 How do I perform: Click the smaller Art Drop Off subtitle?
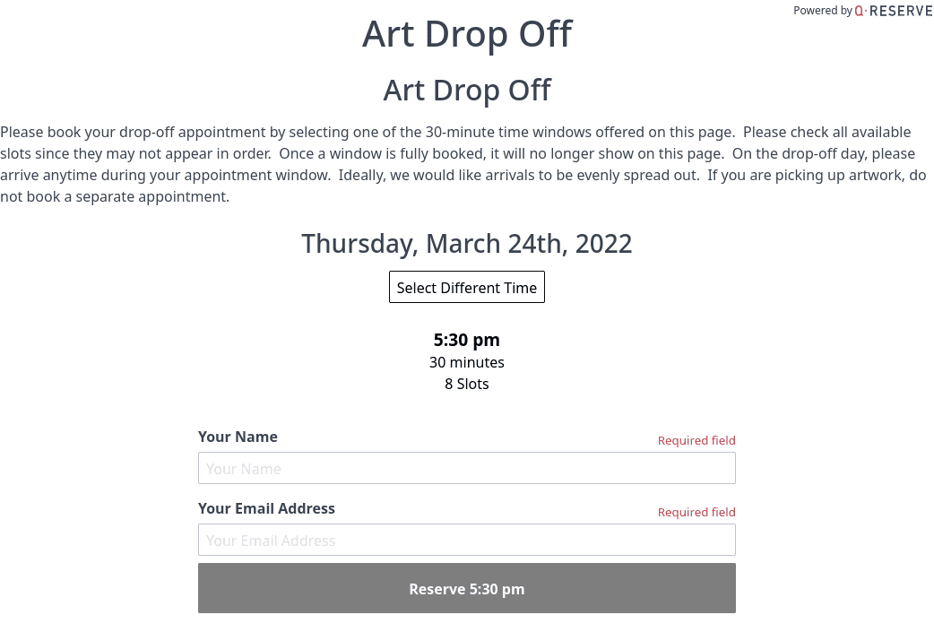coord(467,91)
